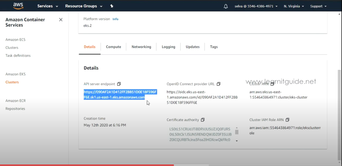Image resolution: width=342 pixels, height=166 pixels.
Task: Click the Amazon ECS sidebar heading
Action: point(16,40)
